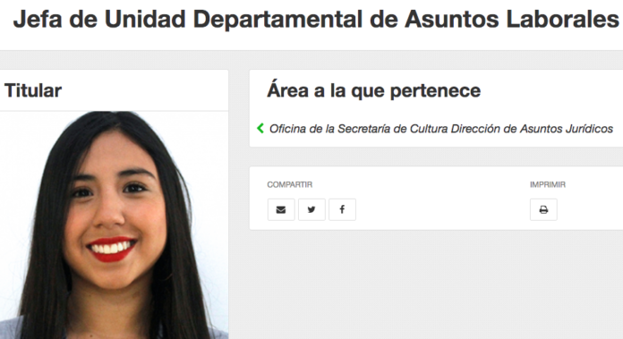
Task: Share the profile on Facebook
Action: click(342, 209)
